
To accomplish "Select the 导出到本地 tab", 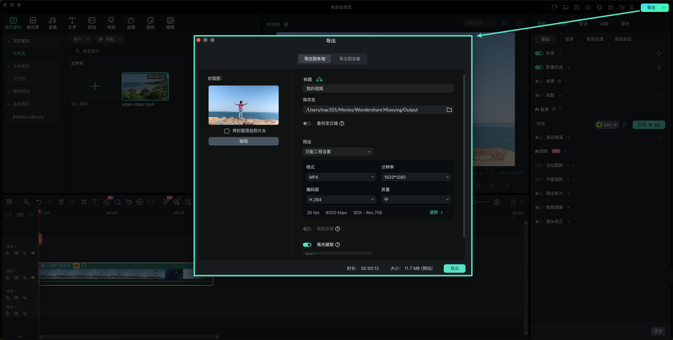I will tap(314, 59).
